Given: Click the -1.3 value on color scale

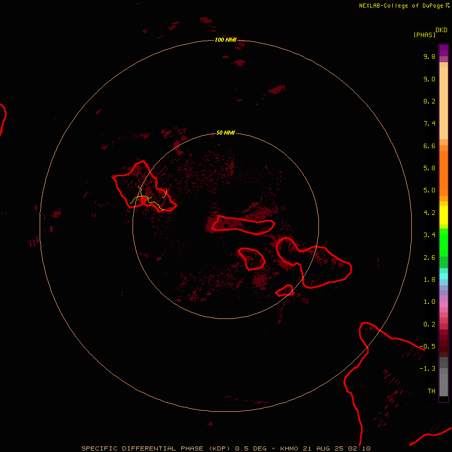Looking at the screenshot, I should pos(427,369).
